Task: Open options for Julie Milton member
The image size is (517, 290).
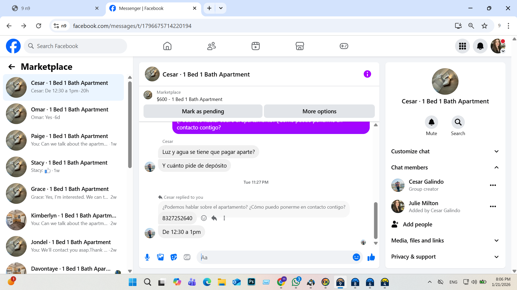Action: point(493,206)
